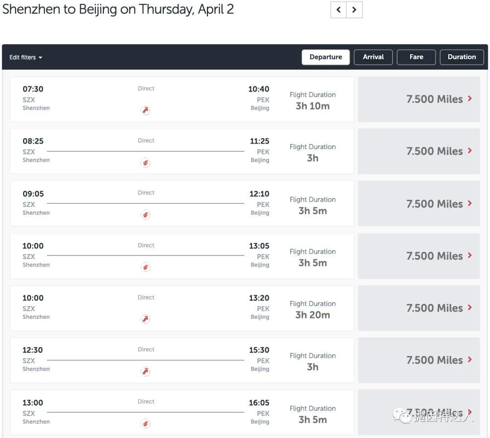Expand the 08:25 flight's fare chevron
Image resolution: width=490 pixels, height=438 pixels.
470,150
